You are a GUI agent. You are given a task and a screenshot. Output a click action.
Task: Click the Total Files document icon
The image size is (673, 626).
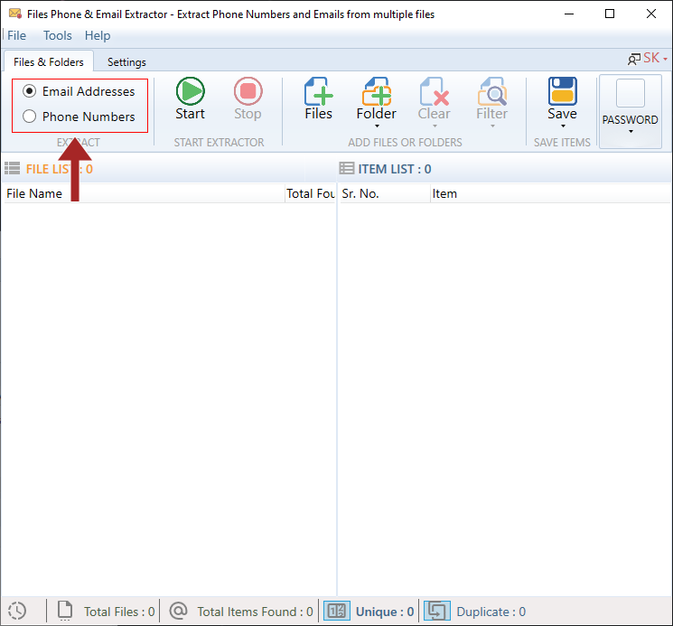tap(65, 611)
